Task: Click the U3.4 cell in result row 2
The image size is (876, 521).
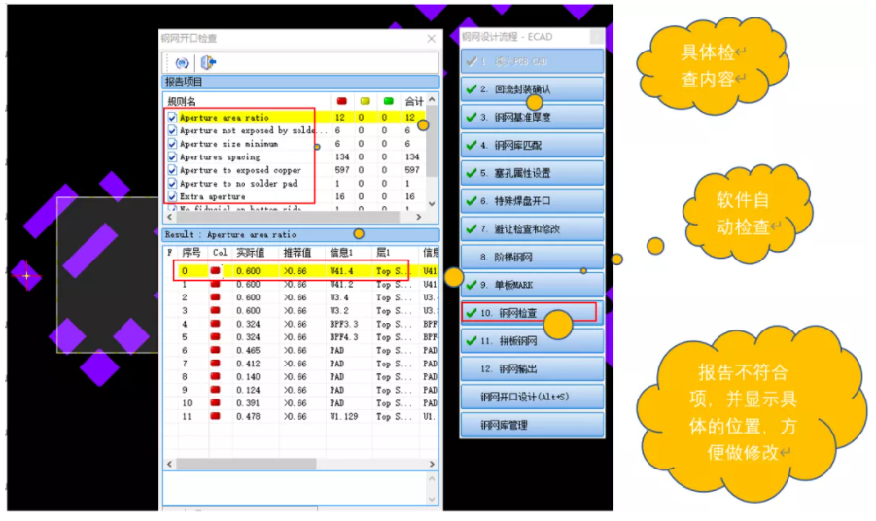Action: [x=339, y=297]
